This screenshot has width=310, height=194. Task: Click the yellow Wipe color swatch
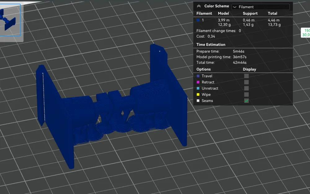[198, 95]
